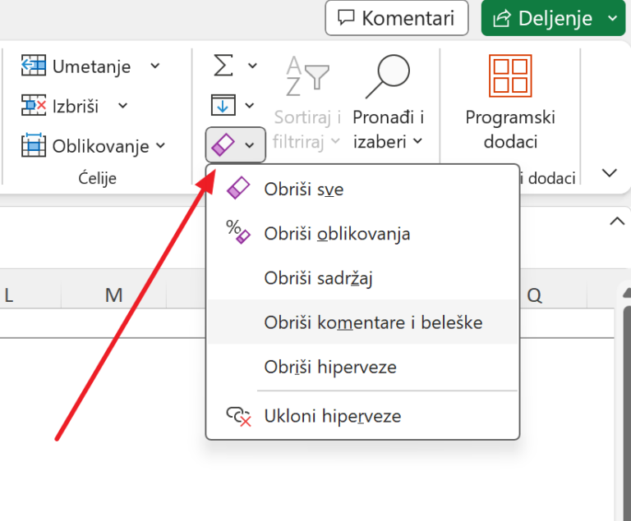Expand the Fill dropdown arrow
The width and height of the screenshot is (631, 521).
[250, 105]
